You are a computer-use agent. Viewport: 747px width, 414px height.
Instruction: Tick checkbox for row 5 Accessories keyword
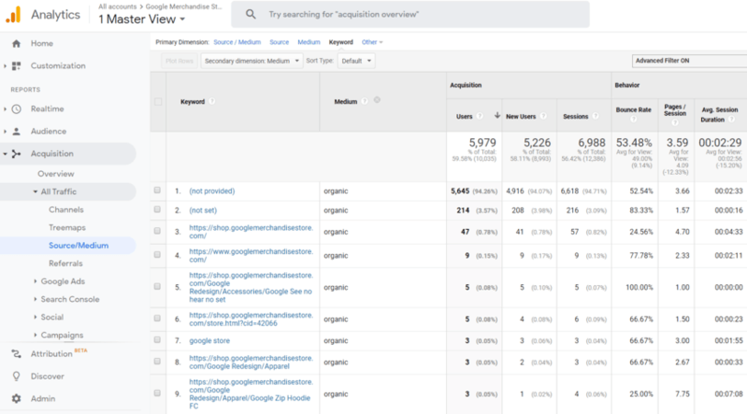157,286
